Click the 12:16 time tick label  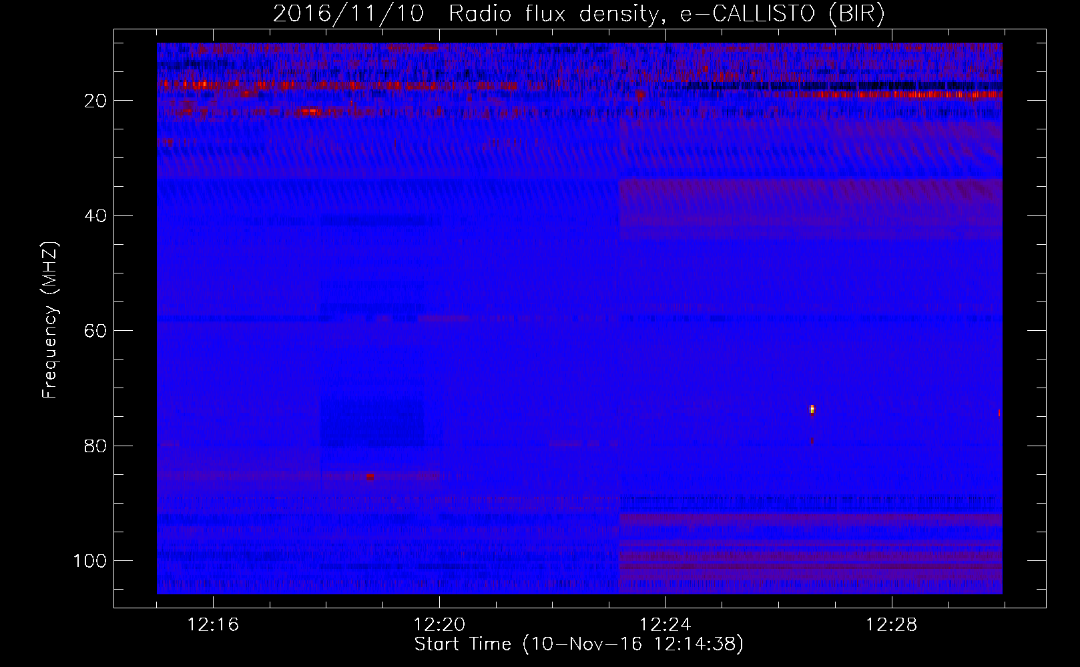(213, 625)
